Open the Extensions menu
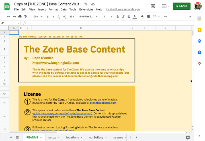 point(86,9)
